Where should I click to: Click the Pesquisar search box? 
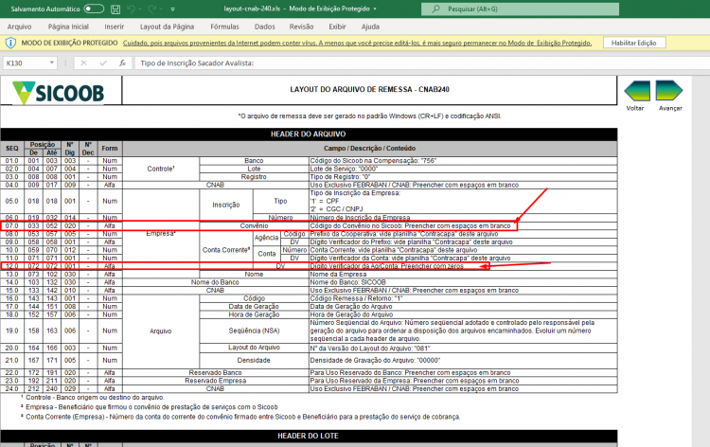(520, 9)
